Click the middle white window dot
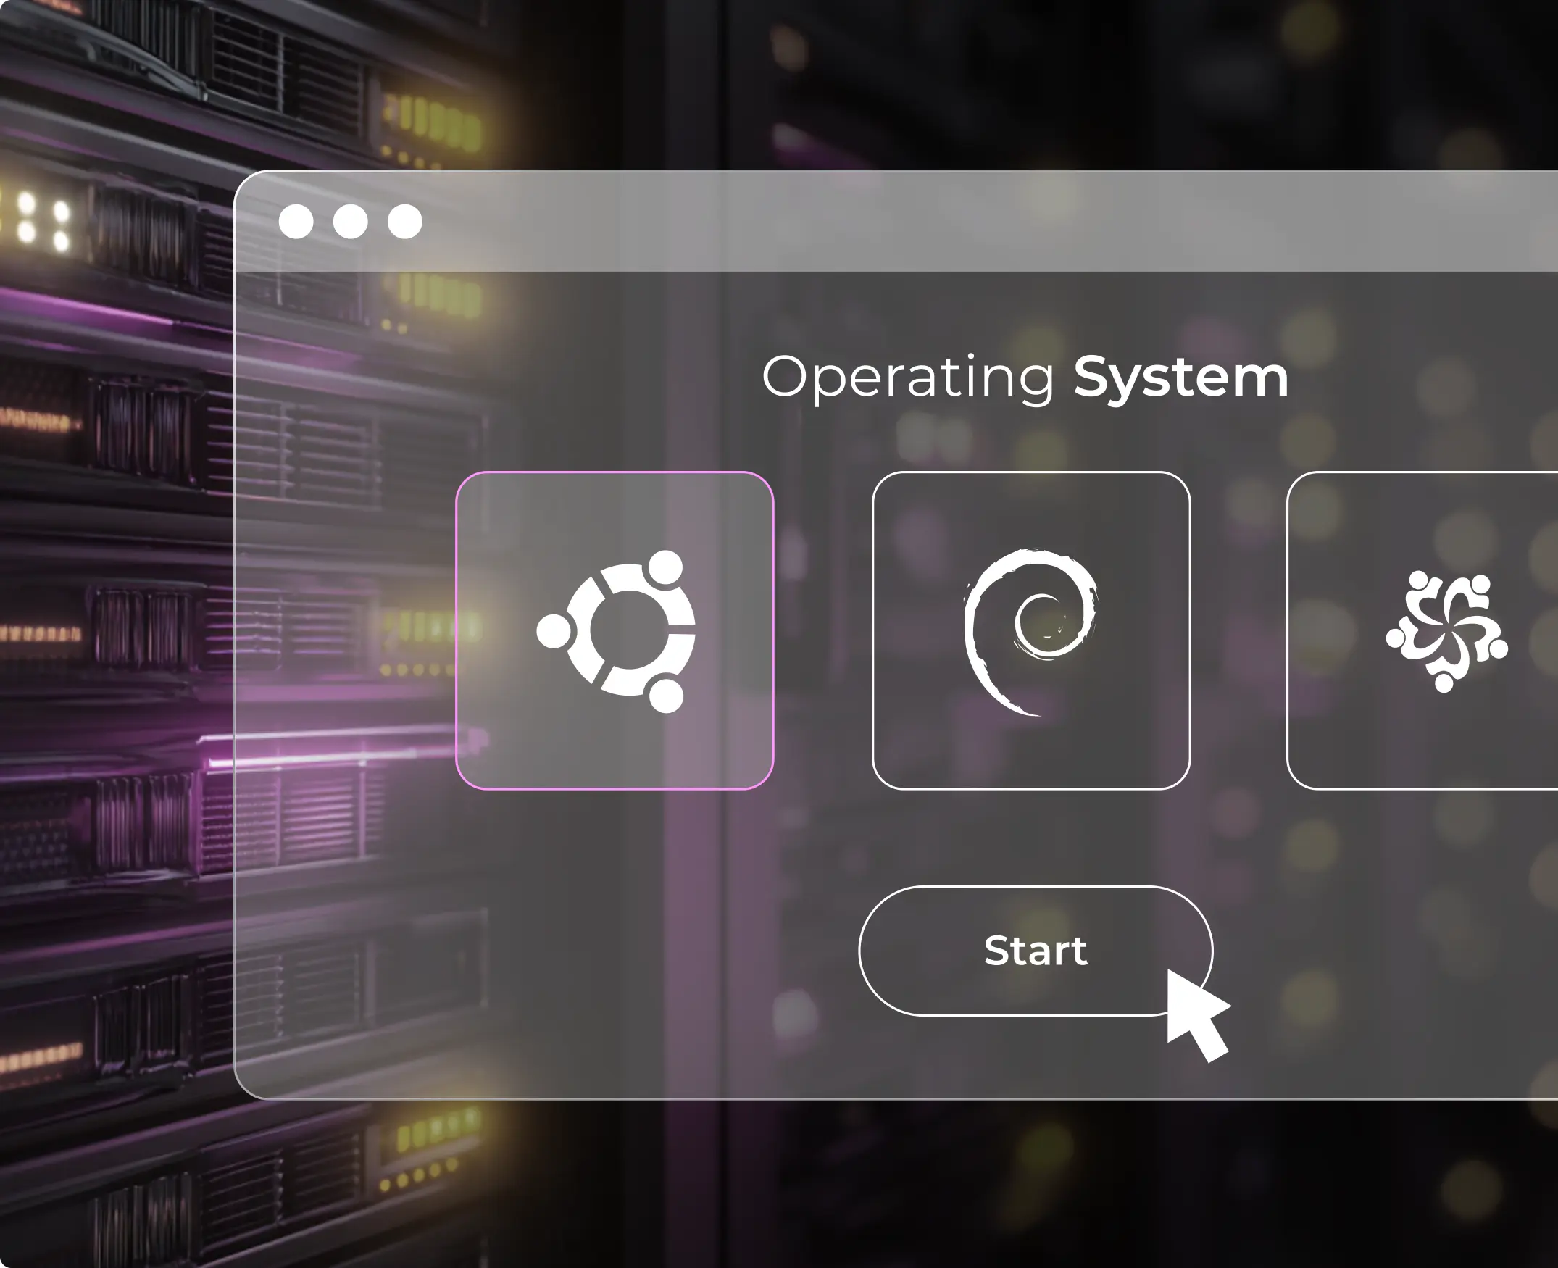 click(x=351, y=221)
